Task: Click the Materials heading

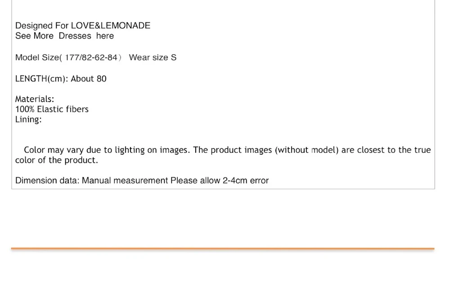Action: 35,99
